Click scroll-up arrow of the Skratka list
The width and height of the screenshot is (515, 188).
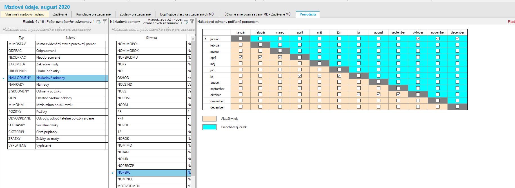[193, 38]
